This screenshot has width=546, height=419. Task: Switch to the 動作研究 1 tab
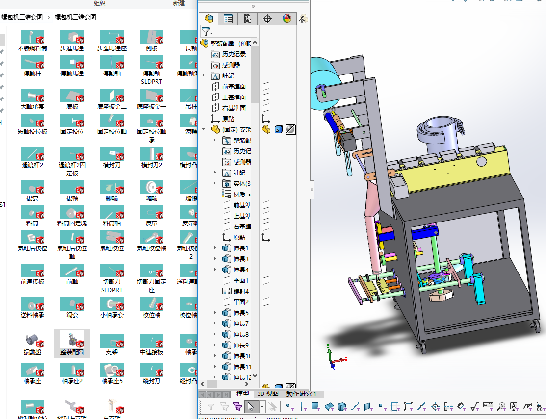coord(301,394)
